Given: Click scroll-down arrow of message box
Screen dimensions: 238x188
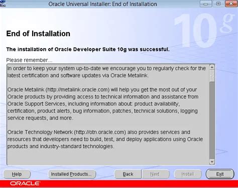Looking at the screenshot, I should pyautogui.click(x=212, y=161).
